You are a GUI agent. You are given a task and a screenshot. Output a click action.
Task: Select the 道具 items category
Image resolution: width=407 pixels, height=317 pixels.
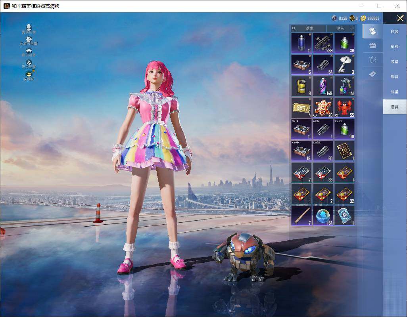[395, 107]
